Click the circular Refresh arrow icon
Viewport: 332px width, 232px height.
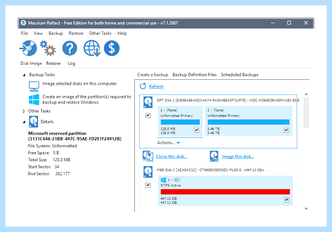(143, 86)
